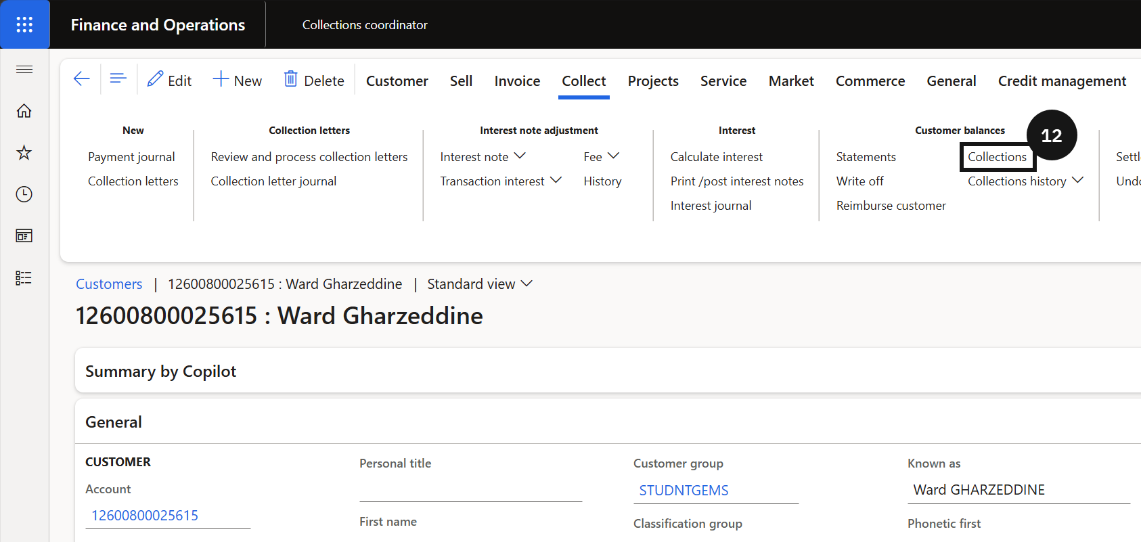This screenshot has height=542, width=1141.
Task: Click Print /post interest notes
Action: point(737,181)
